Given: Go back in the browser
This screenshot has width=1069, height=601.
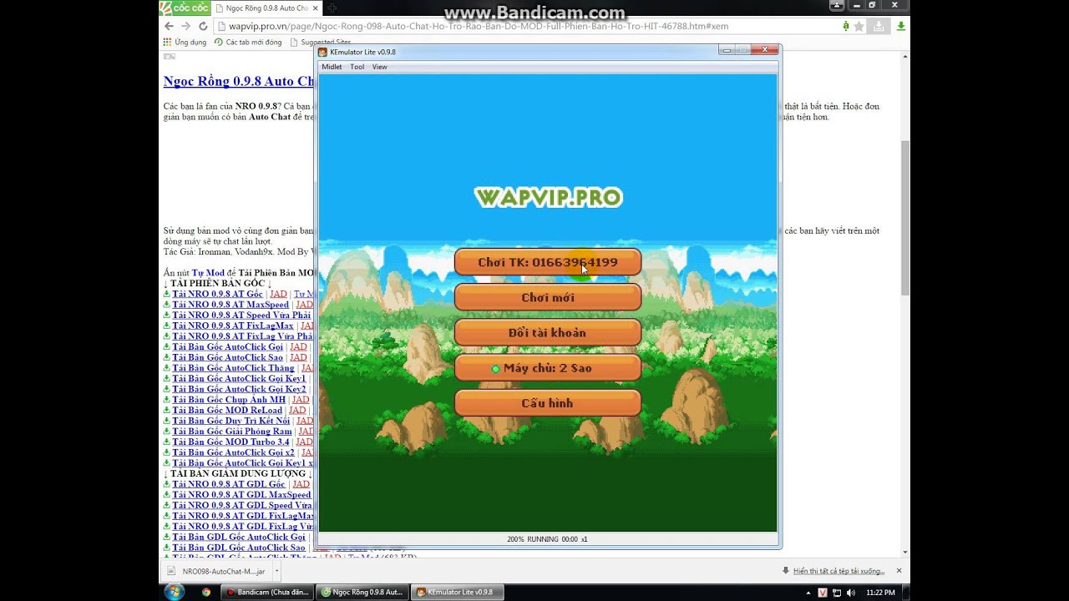Looking at the screenshot, I should [170, 26].
